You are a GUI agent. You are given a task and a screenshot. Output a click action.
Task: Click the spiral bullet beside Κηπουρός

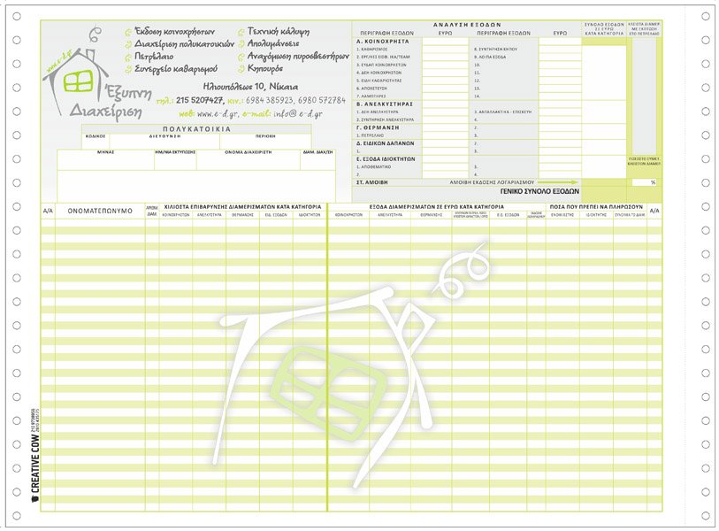coord(241,68)
